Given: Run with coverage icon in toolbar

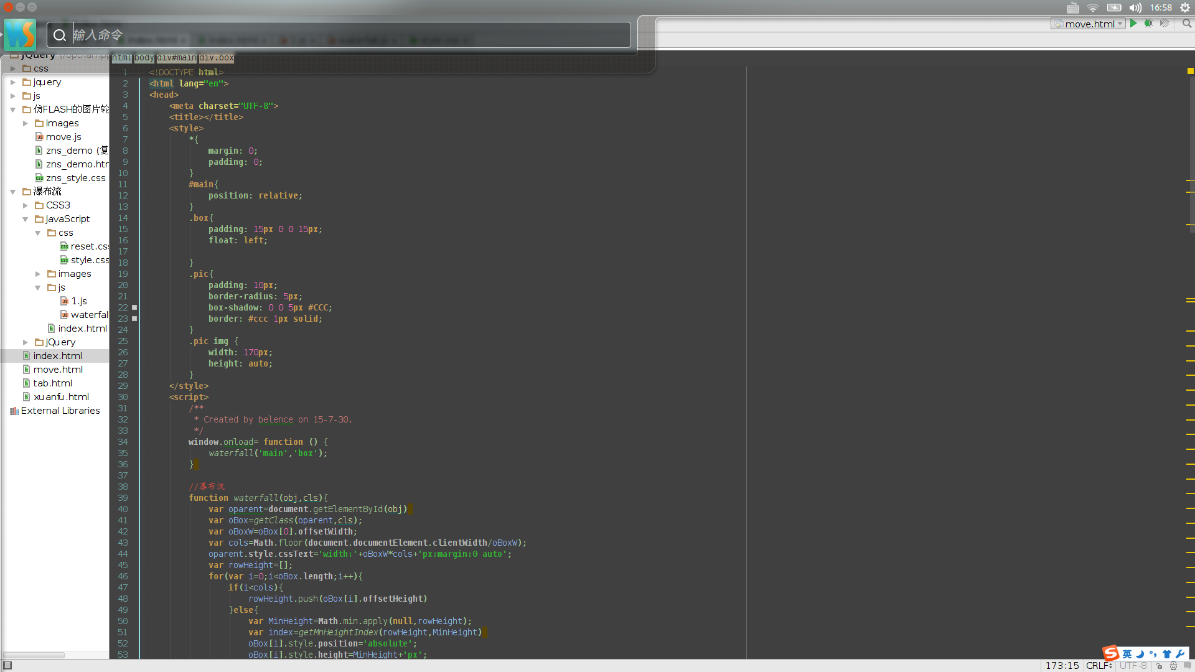Looking at the screenshot, I should pyautogui.click(x=1165, y=24).
